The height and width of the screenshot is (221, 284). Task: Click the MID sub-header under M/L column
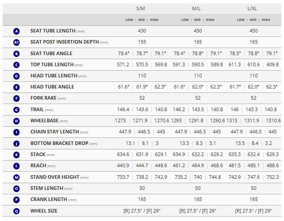point(197,20)
